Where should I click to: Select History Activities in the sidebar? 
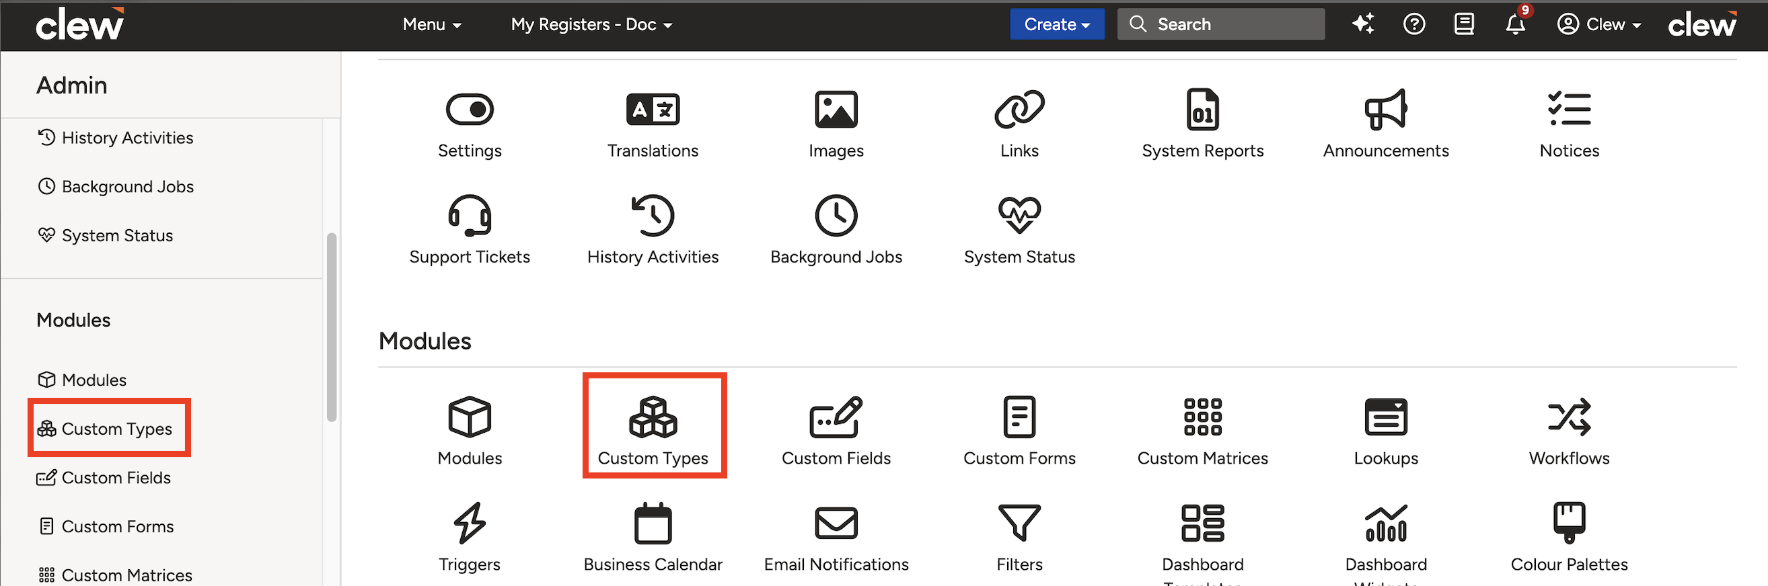[x=115, y=138]
